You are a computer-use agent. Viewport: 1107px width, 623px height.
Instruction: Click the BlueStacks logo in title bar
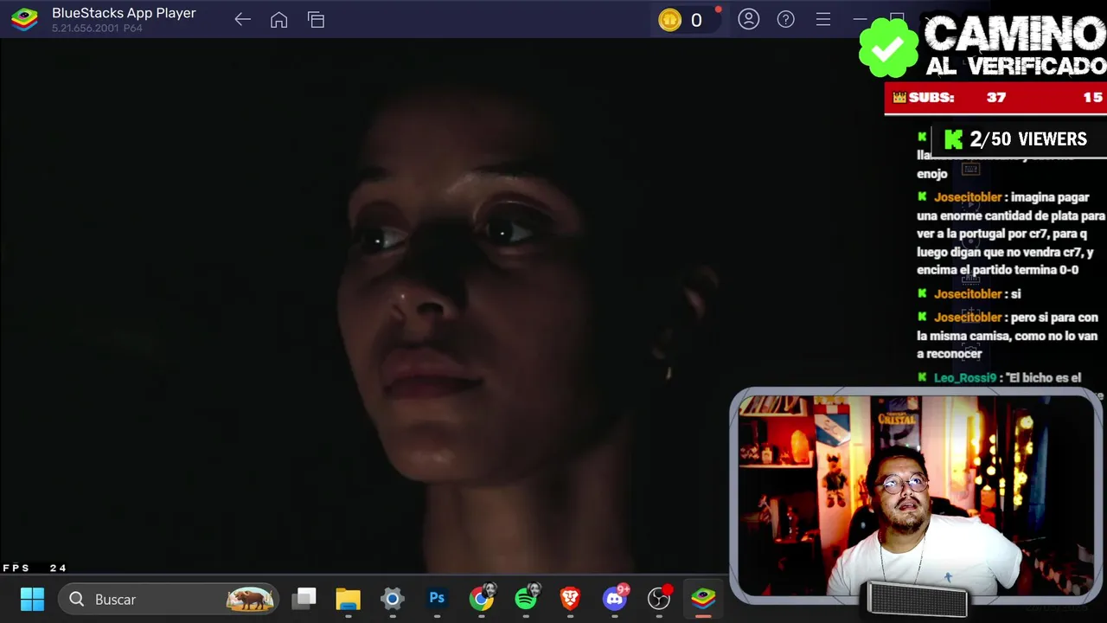click(24, 19)
